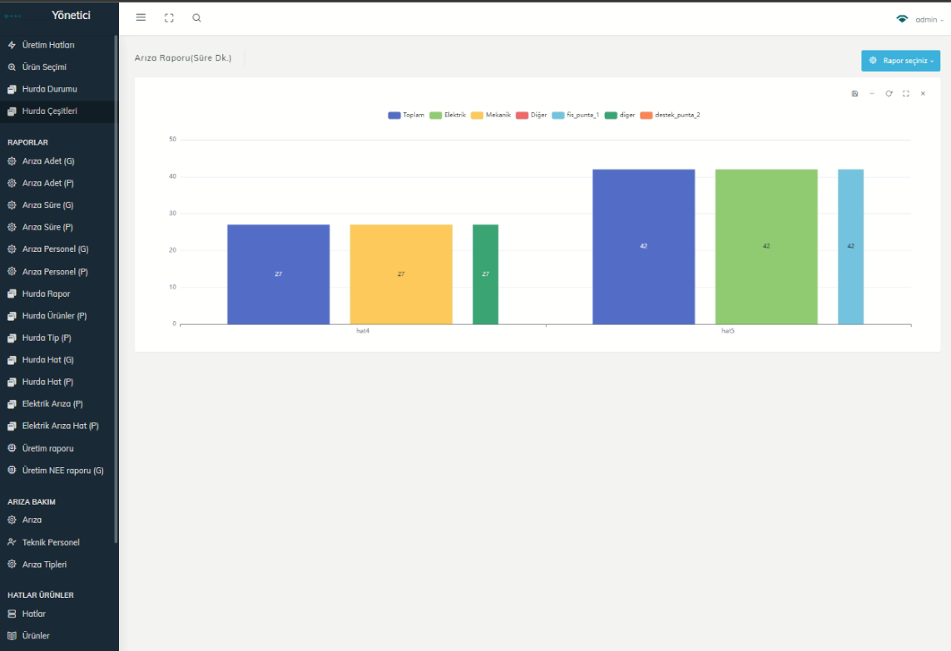Toggle sidebar with the hamburger menu icon

coord(141,17)
